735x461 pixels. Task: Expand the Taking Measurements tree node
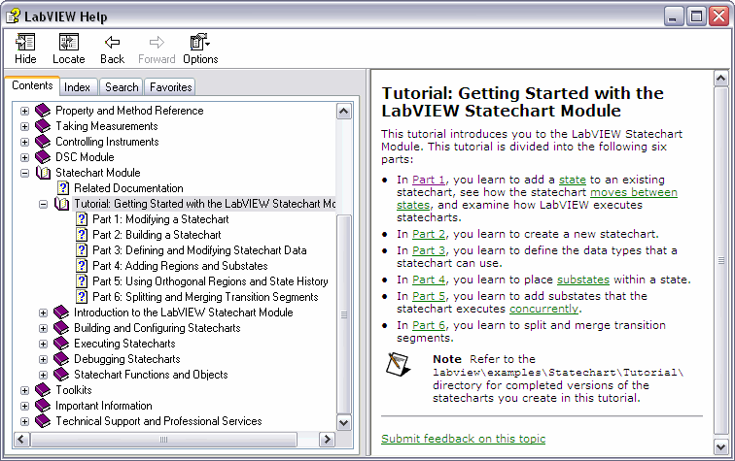tap(25, 126)
